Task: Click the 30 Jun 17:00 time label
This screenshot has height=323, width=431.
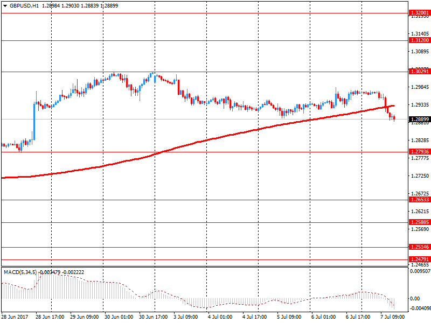Action: point(153,317)
